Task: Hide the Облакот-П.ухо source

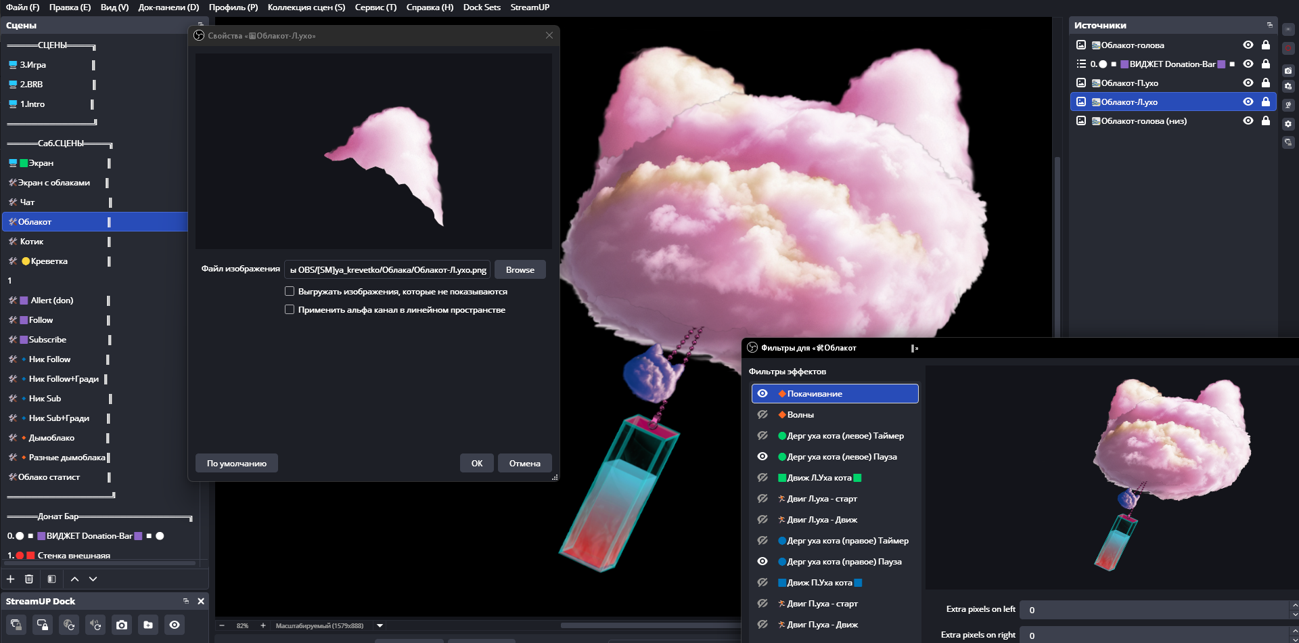Action: 1248,83
